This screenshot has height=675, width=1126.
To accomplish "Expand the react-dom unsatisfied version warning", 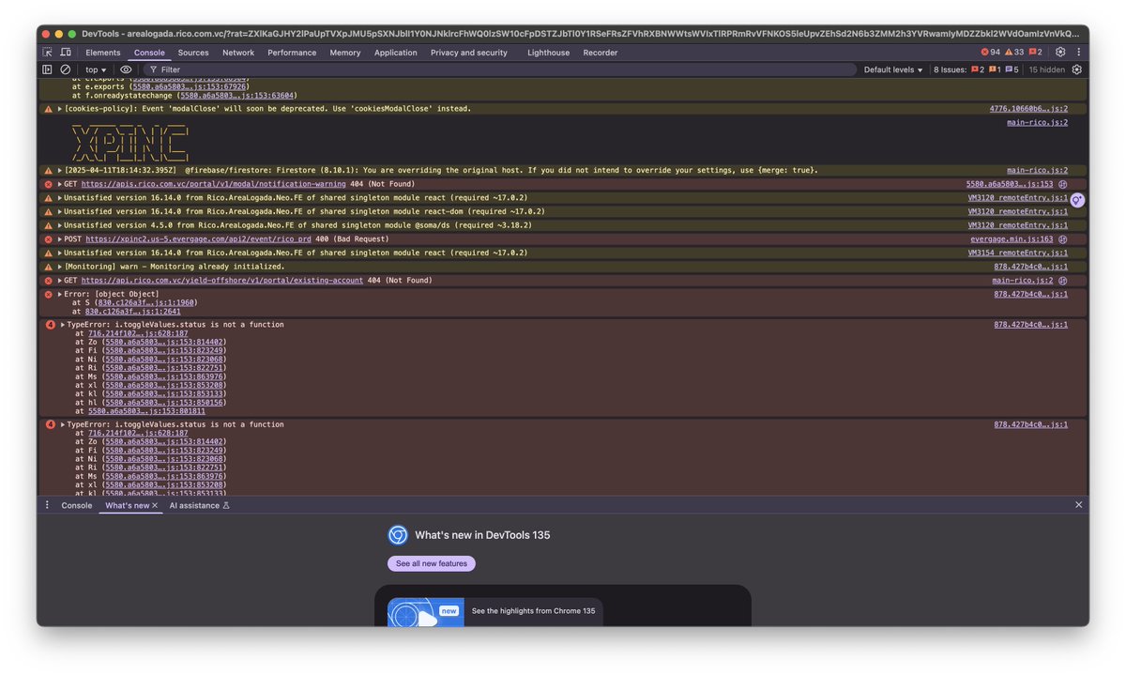I will click(x=60, y=211).
